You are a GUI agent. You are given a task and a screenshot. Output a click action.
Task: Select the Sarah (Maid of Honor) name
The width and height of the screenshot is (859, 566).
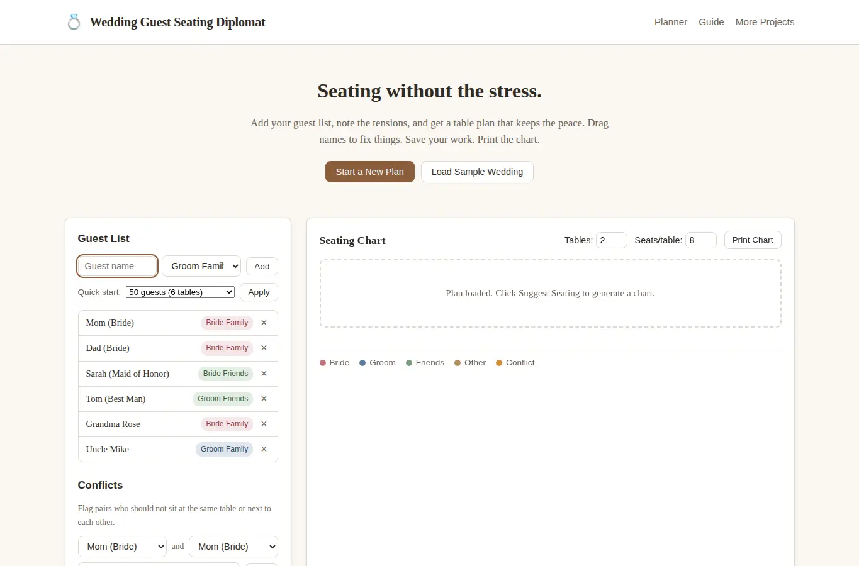click(128, 374)
